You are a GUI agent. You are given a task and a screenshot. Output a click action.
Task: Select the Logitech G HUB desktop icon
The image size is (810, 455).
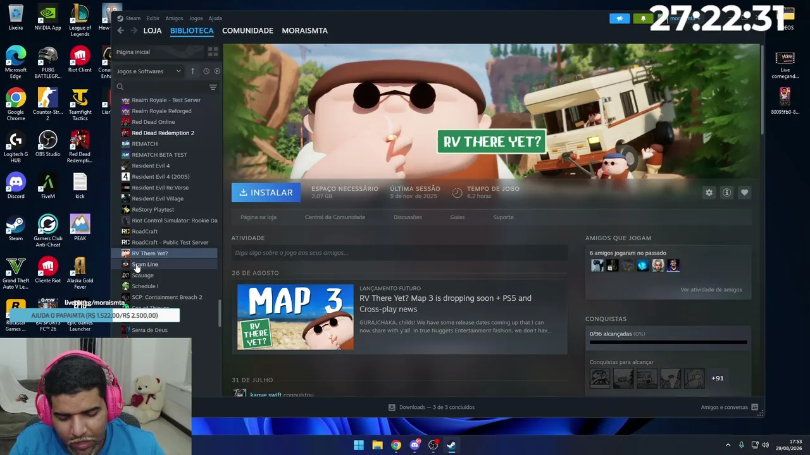16,147
